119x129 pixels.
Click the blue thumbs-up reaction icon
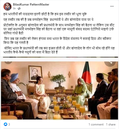(6, 124)
